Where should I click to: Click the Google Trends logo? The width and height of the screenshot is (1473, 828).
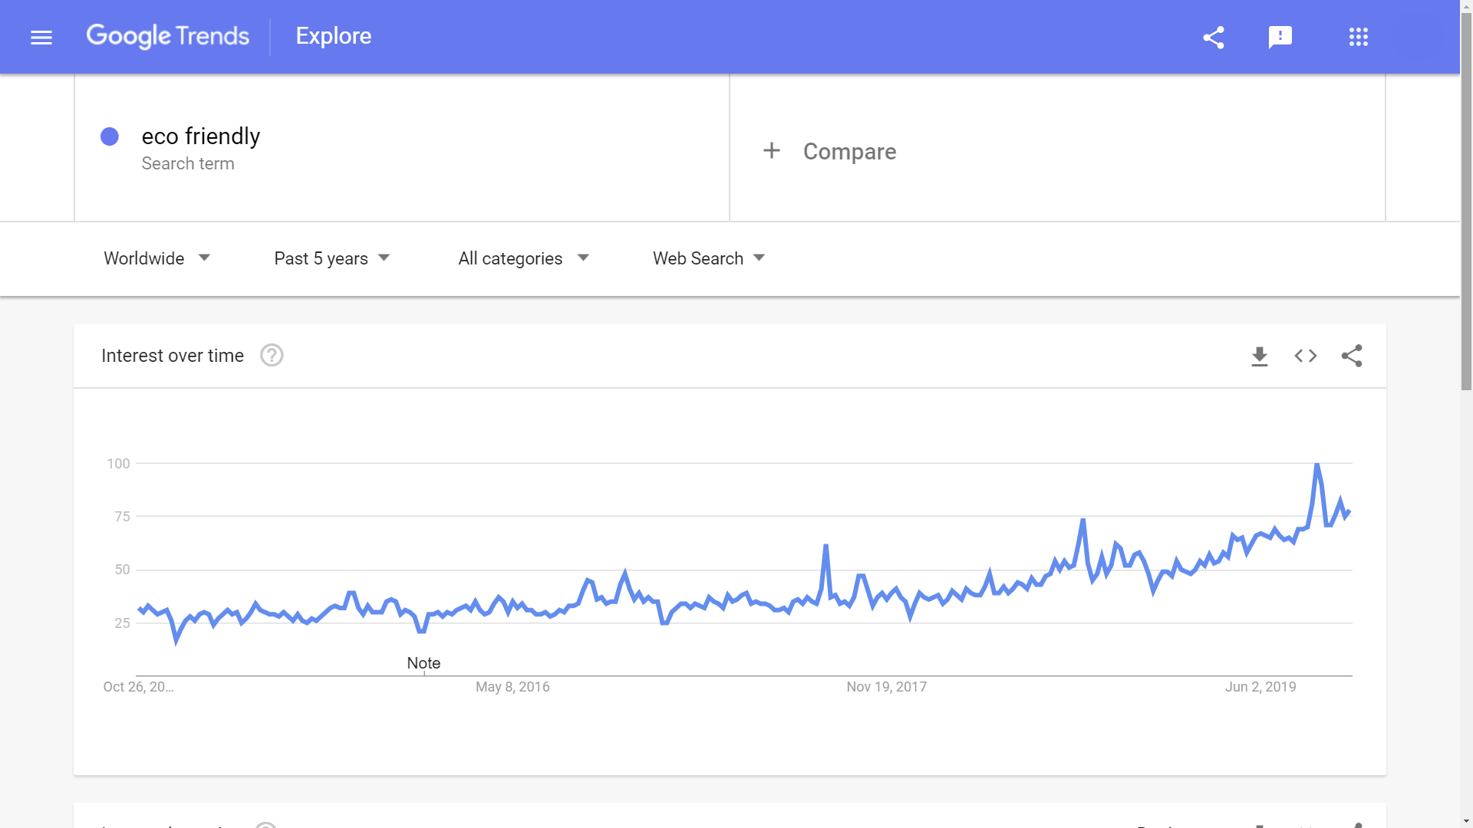(x=167, y=36)
